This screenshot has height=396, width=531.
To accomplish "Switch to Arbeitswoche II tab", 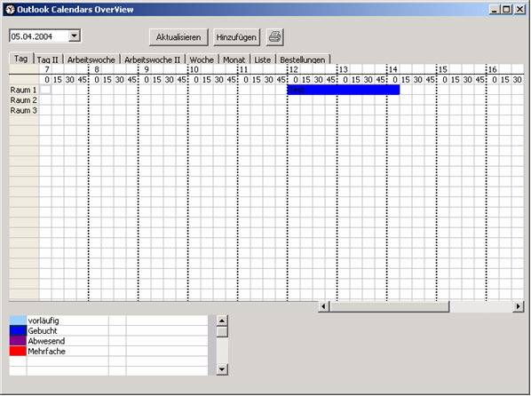I will pos(153,59).
